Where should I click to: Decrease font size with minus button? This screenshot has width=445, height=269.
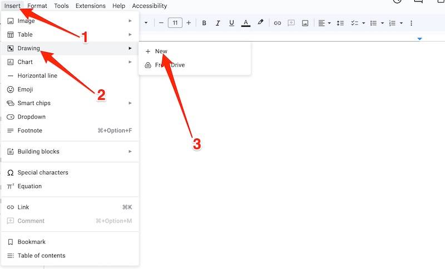[x=161, y=23]
